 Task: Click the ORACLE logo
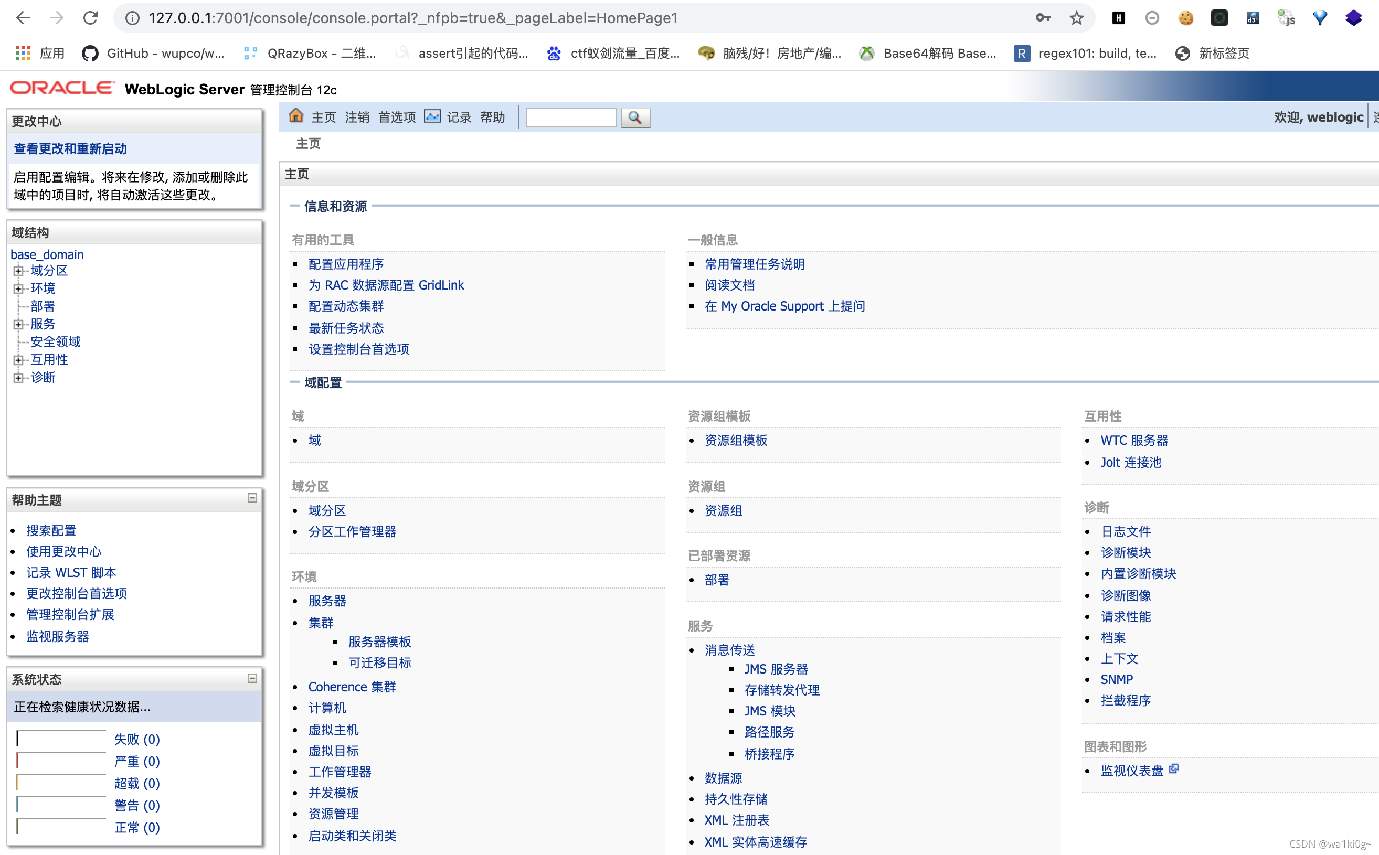[x=62, y=88]
